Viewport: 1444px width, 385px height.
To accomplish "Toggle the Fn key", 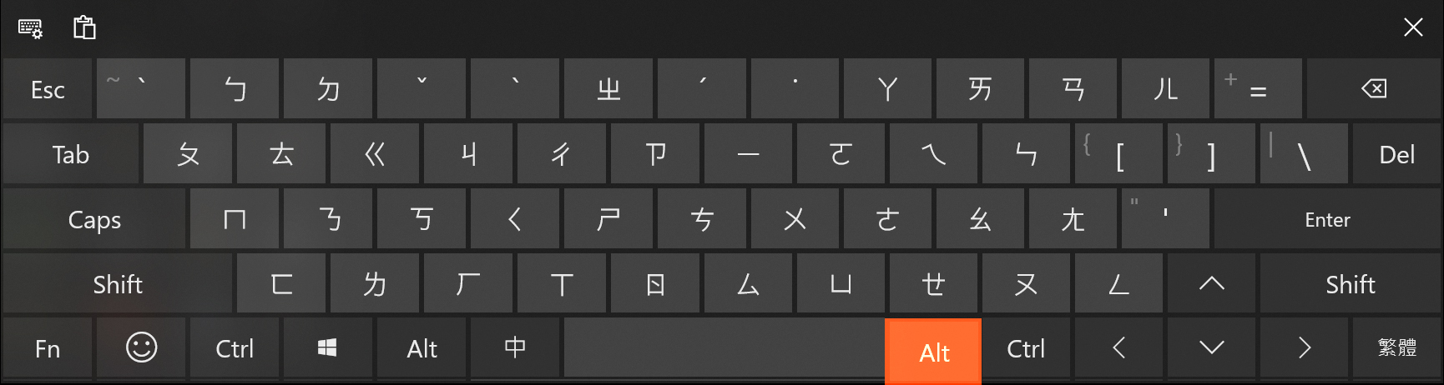I will (x=48, y=348).
